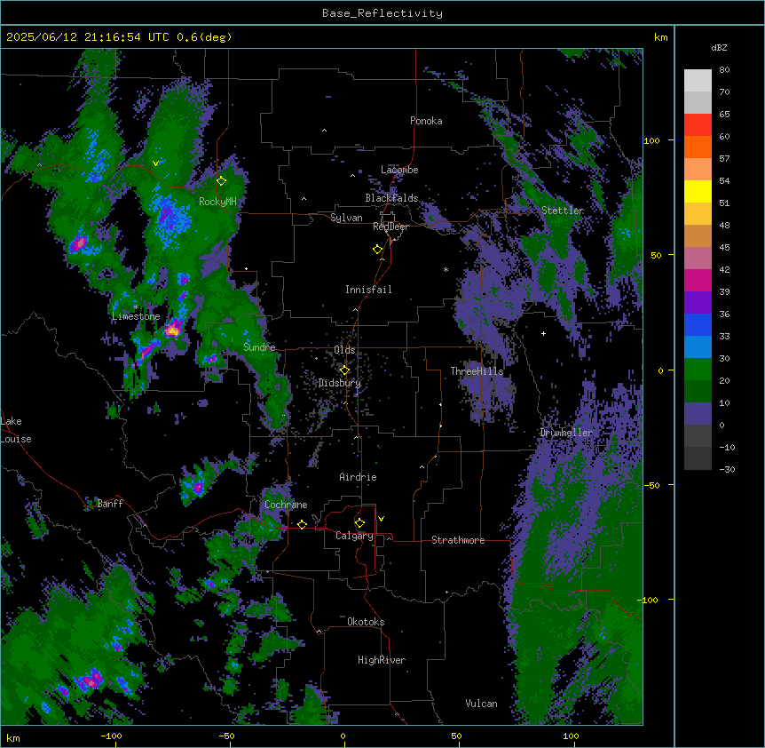Click the -30 value on dBZ scale
Viewport: 765px width, 748px height.
pyautogui.click(x=727, y=470)
